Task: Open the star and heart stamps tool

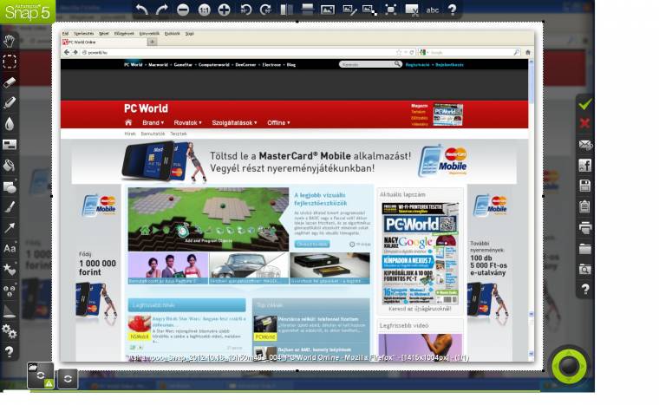Action: [x=10, y=269]
